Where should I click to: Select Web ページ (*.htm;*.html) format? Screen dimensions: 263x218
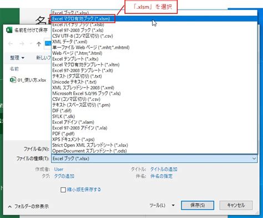(x=154, y=53)
